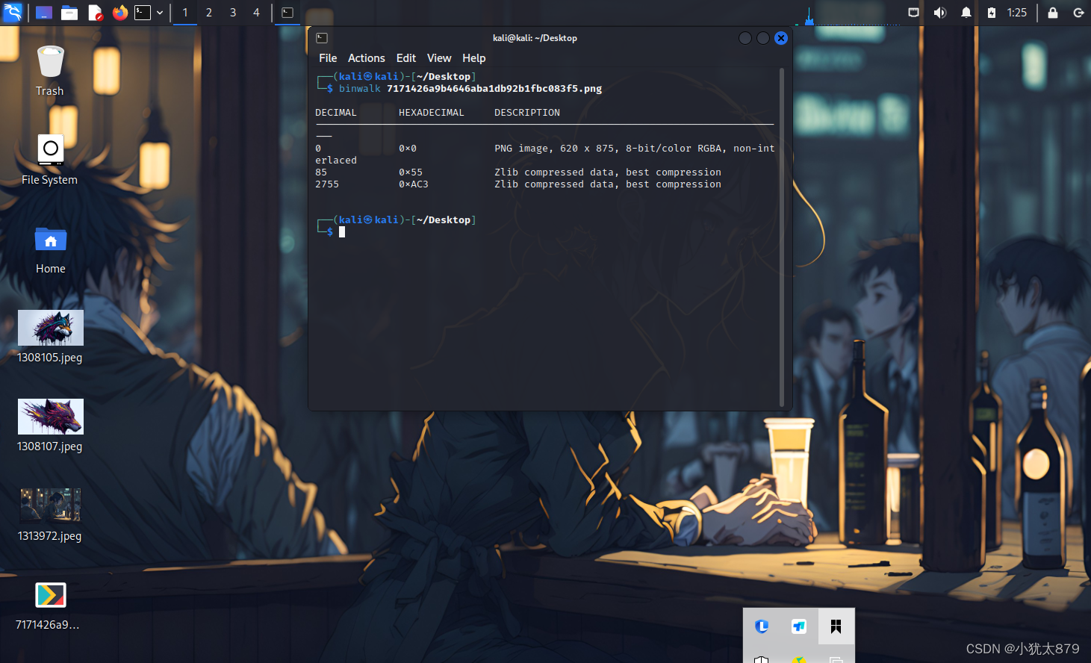Viewport: 1091px width, 663px height.
Task: Open the terminal emulator panel launcher
Action: pos(143,13)
